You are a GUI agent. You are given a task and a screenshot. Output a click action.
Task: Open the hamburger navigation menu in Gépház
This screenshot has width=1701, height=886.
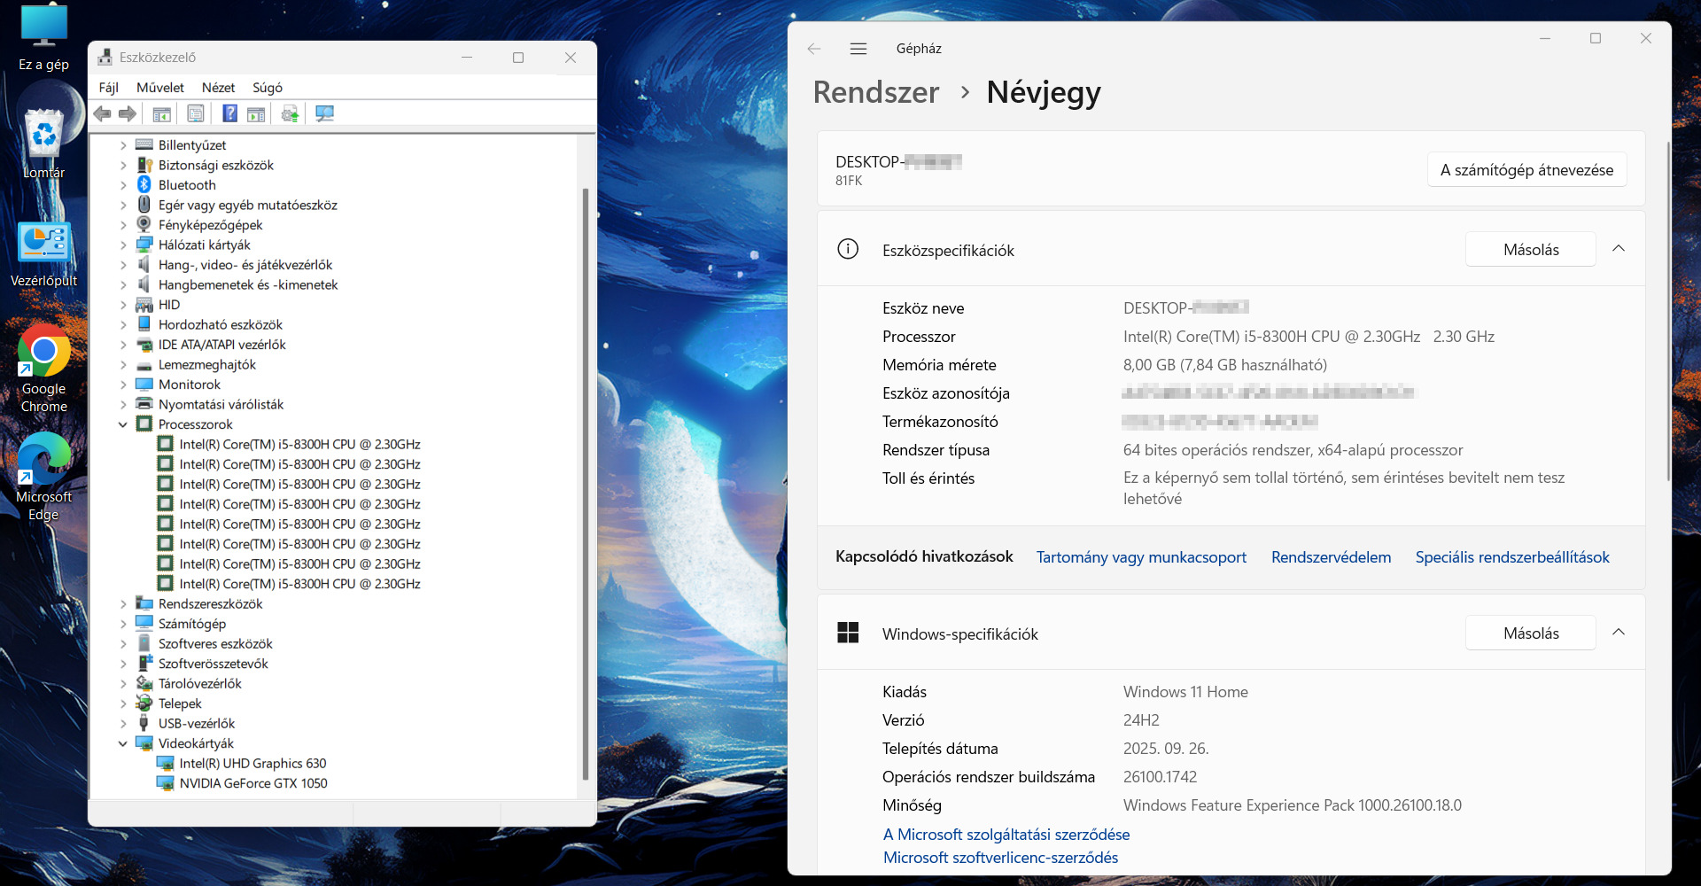[858, 49]
